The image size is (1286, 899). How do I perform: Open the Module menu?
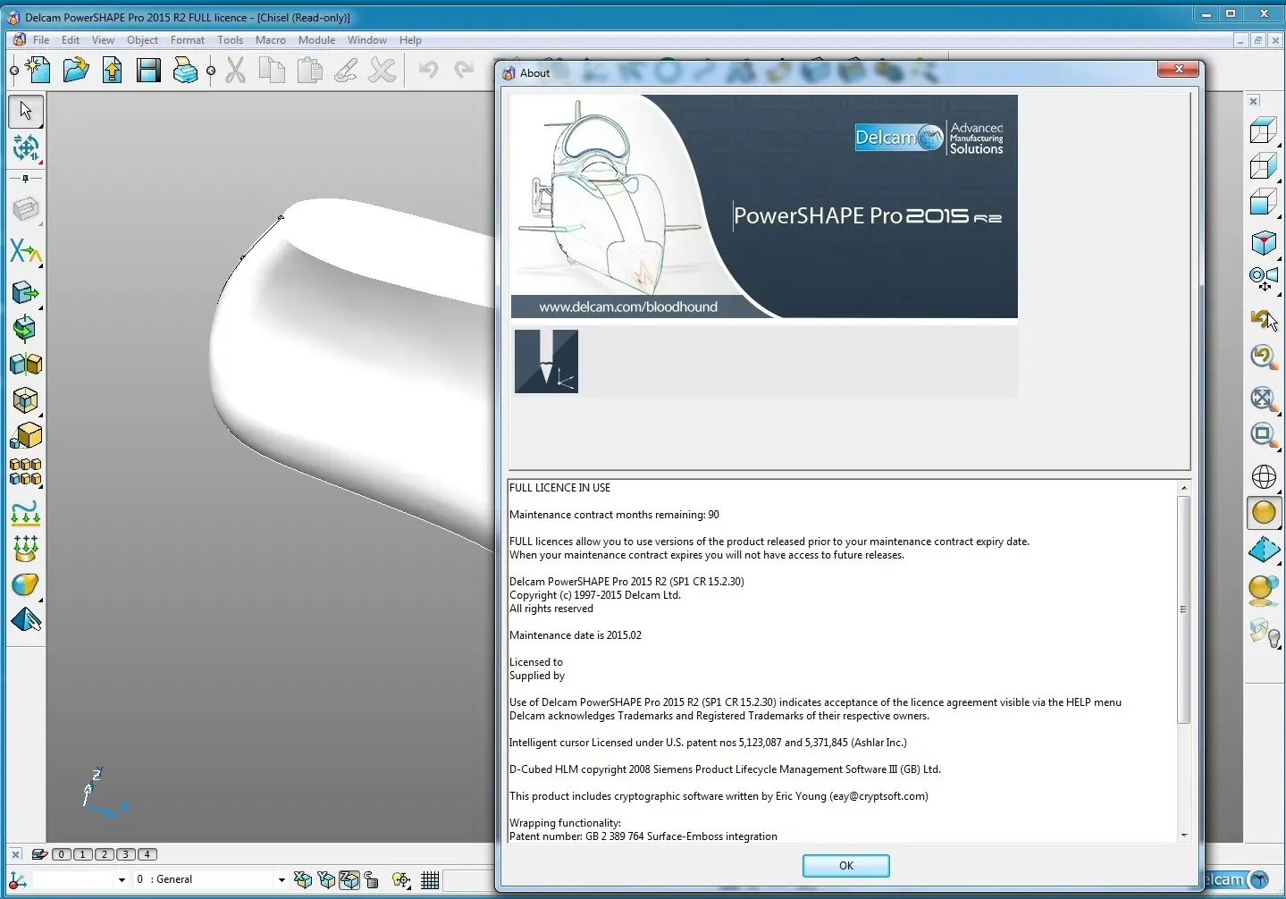click(317, 40)
